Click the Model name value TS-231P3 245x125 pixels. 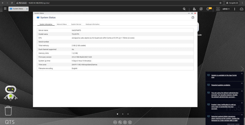(75, 34)
